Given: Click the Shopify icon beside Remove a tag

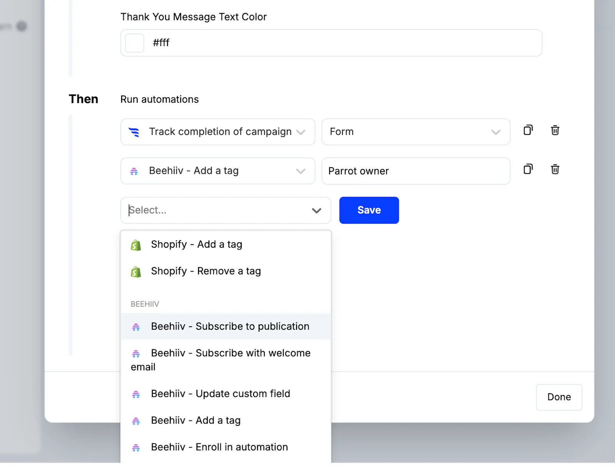Looking at the screenshot, I should point(136,272).
